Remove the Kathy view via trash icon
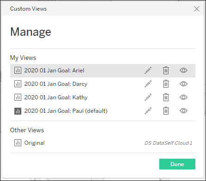206x181 pixels. click(x=166, y=97)
